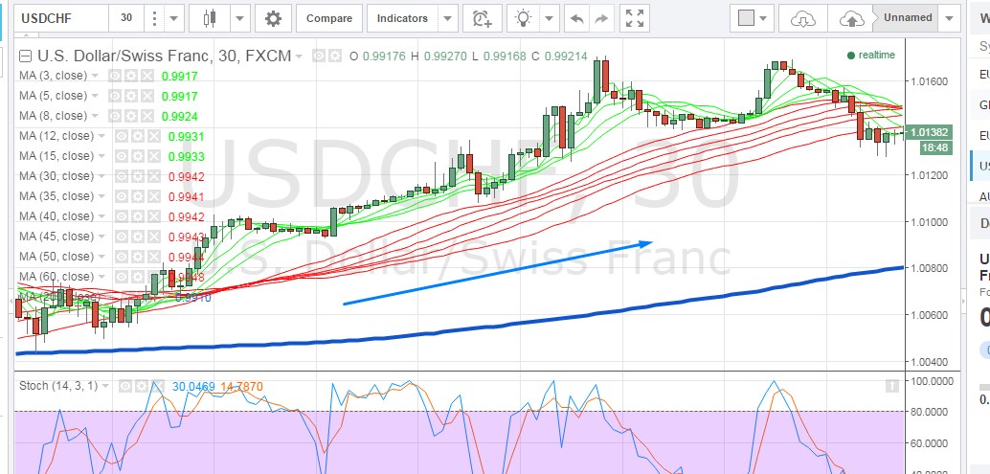
Task: Undo the last chart action
Action: 576,18
